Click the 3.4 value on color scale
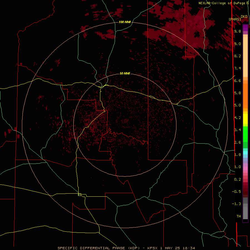Viewport: 250px width, 250px height. [237, 130]
